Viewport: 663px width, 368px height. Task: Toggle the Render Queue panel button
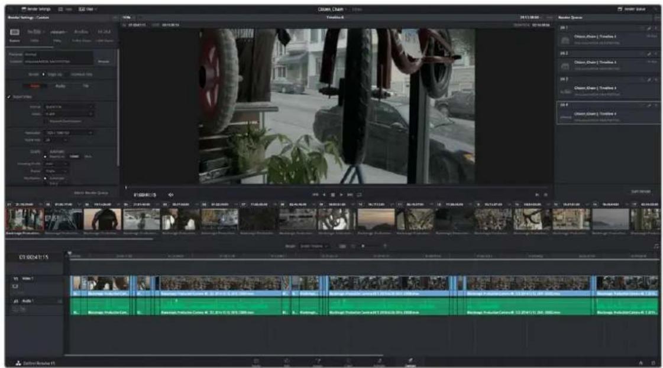pos(632,9)
